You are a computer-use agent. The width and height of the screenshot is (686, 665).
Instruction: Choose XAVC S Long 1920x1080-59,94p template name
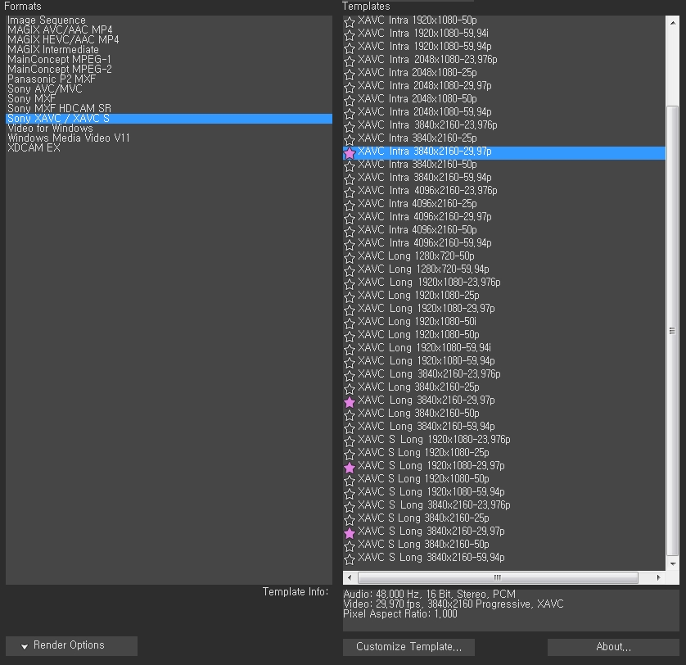431,492
